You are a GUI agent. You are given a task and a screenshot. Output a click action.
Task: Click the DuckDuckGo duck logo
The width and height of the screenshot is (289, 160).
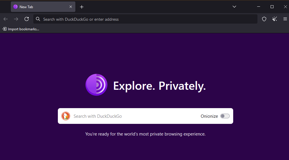tap(66, 116)
